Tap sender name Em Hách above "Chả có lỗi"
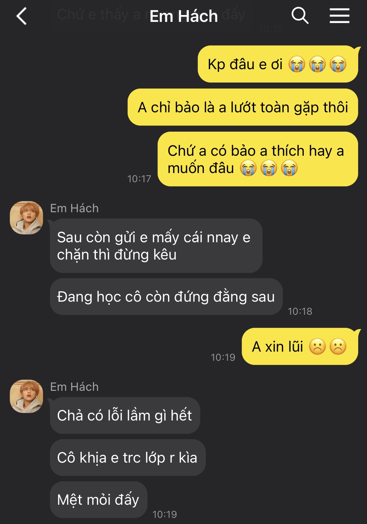367x524 pixels. tap(74, 387)
